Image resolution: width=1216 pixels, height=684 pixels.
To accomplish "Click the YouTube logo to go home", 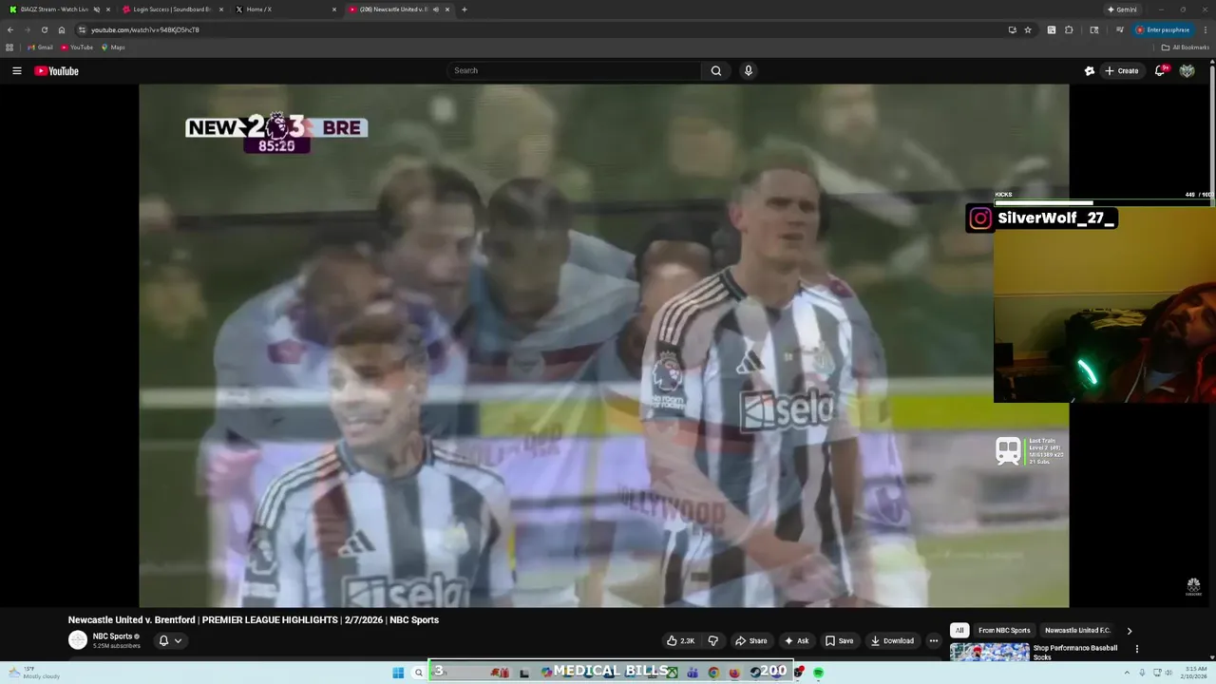I will coord(56,70).
